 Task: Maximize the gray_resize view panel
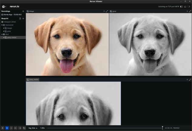pos(190,80)
